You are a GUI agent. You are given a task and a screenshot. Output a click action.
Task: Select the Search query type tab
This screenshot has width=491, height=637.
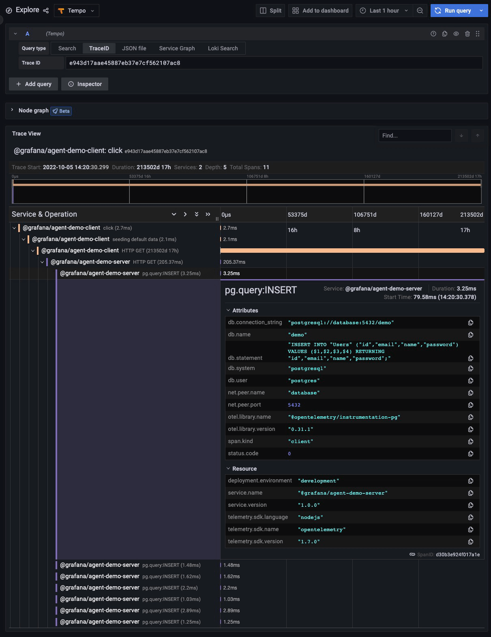tap(67, 48)
